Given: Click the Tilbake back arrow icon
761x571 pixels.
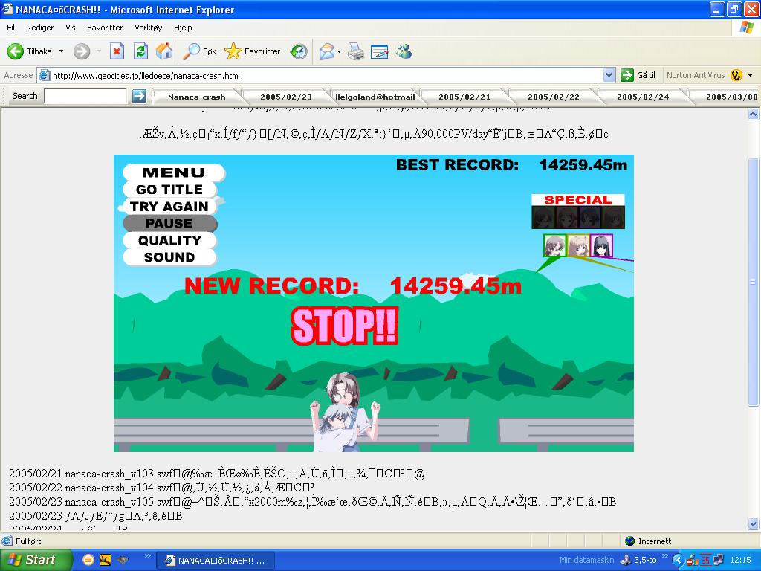Looking at the screenshot, I should click(x=16, y=51).
